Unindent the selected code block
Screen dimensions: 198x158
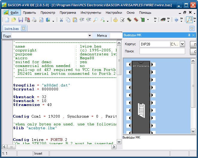point(89,20)
